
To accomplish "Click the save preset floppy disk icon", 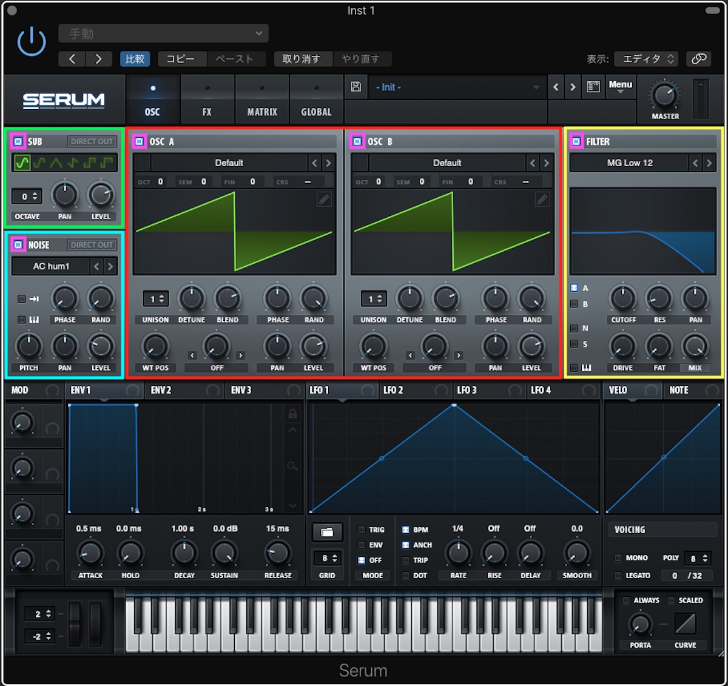I will (x=356, y=87).
